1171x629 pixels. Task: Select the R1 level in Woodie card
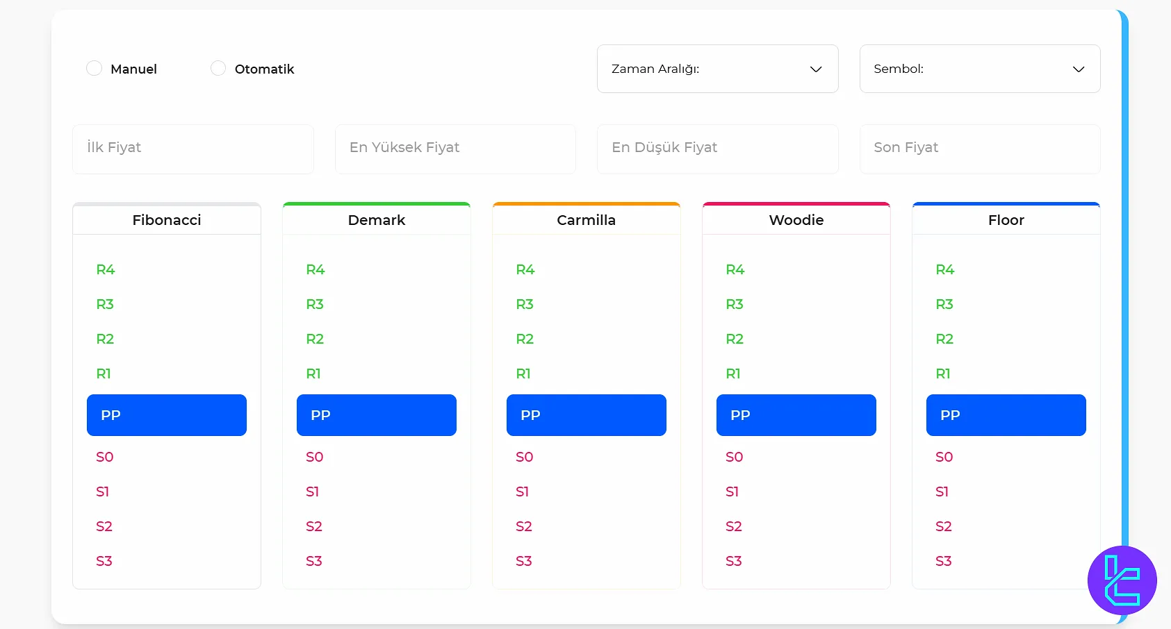[732, 374]
